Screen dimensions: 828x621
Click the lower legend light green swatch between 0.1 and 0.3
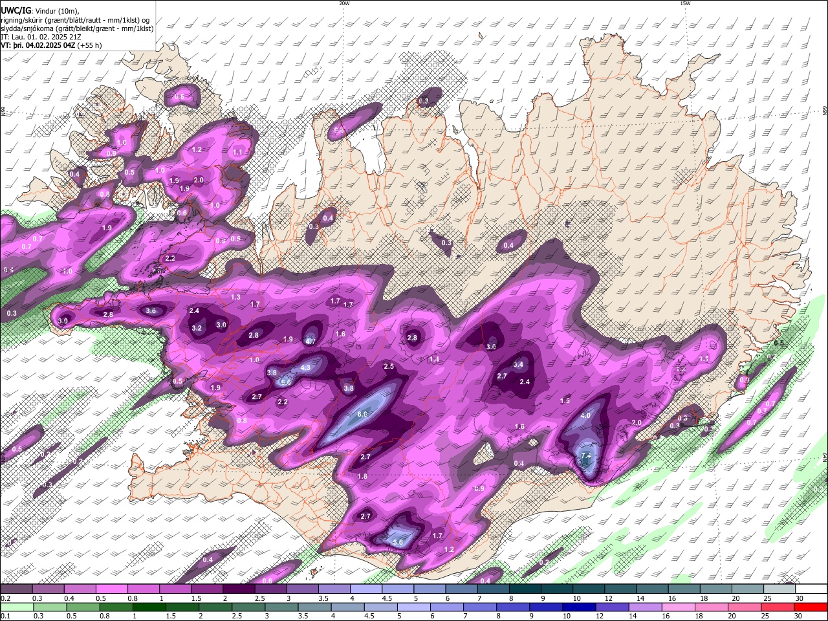(x=17, y=607)
